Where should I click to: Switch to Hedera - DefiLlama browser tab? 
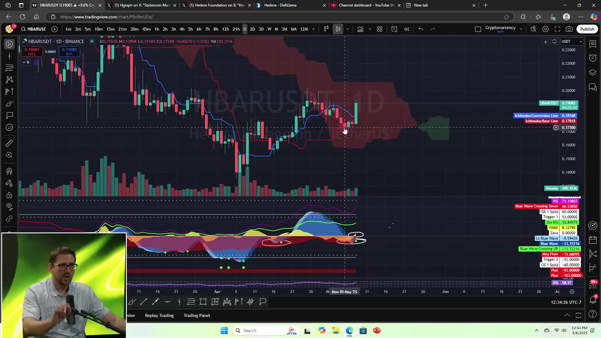coord(291,5)
